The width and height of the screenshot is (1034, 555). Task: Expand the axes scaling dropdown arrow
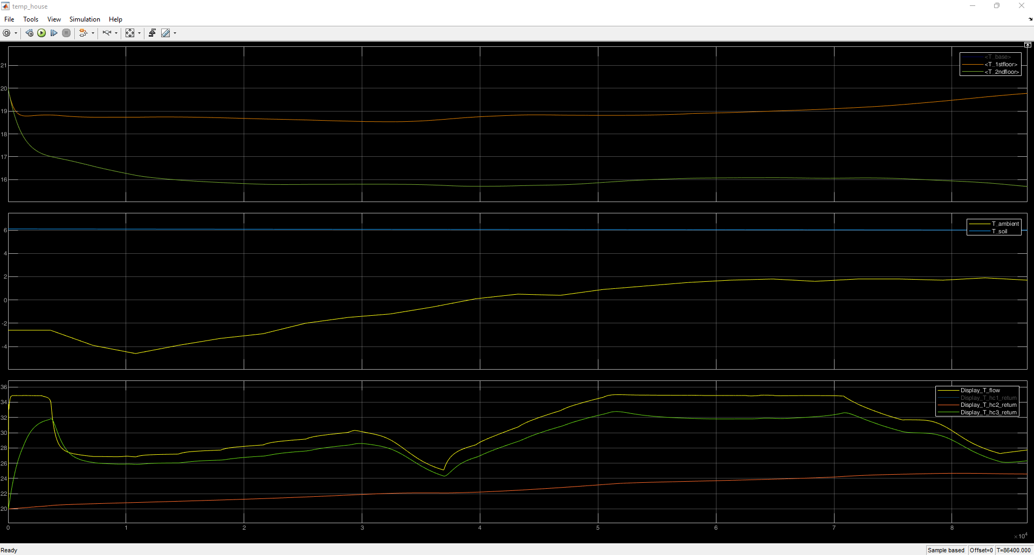(139, 33)
